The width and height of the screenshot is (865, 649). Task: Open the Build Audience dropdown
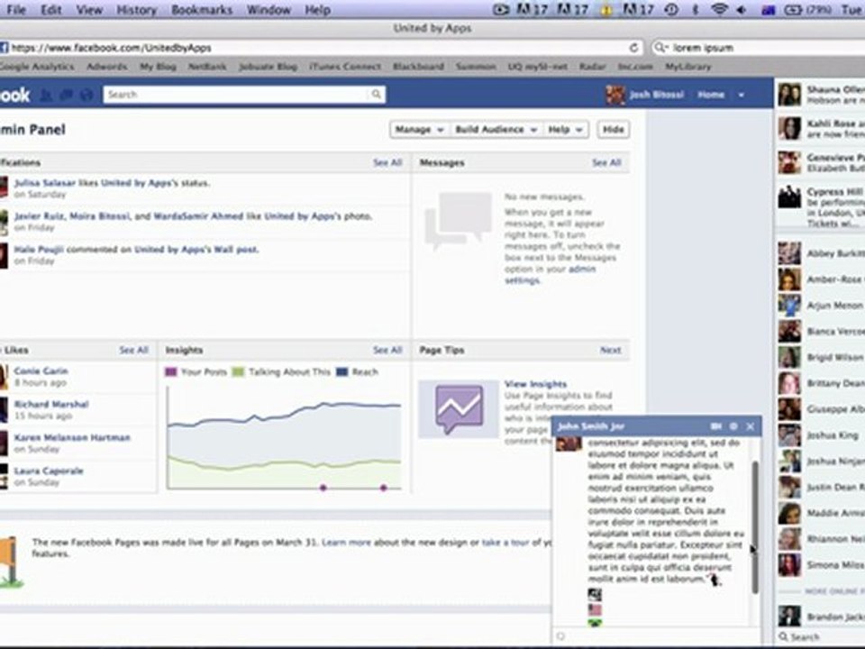(x=496, y=130)
